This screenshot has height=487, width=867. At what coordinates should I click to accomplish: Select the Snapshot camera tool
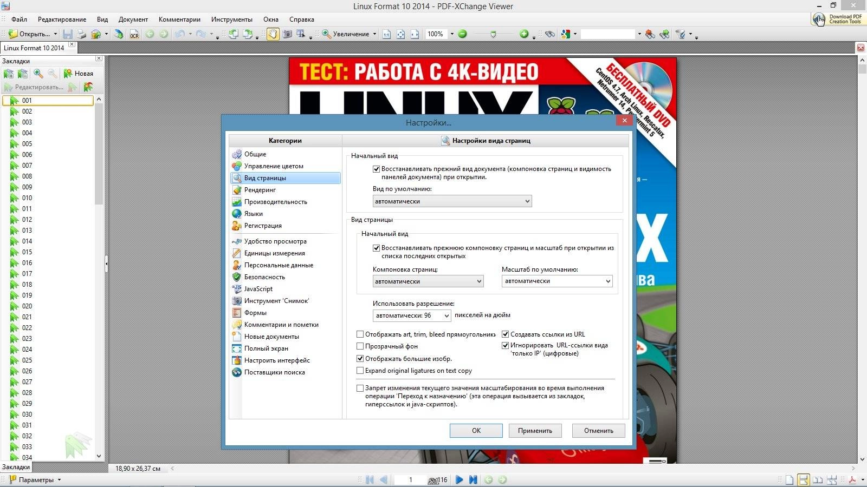click(287, 34)
